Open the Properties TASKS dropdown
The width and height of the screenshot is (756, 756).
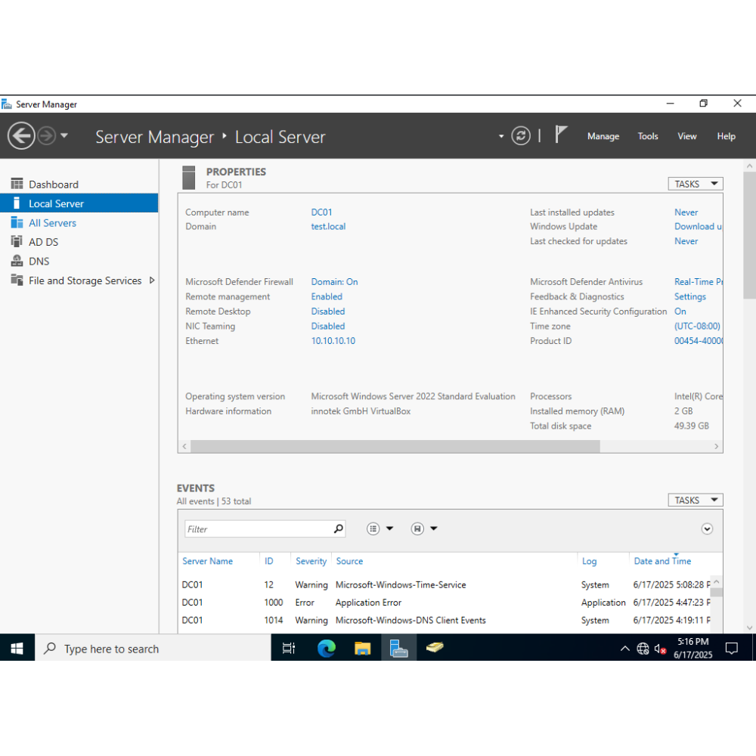tap(696, 184)
